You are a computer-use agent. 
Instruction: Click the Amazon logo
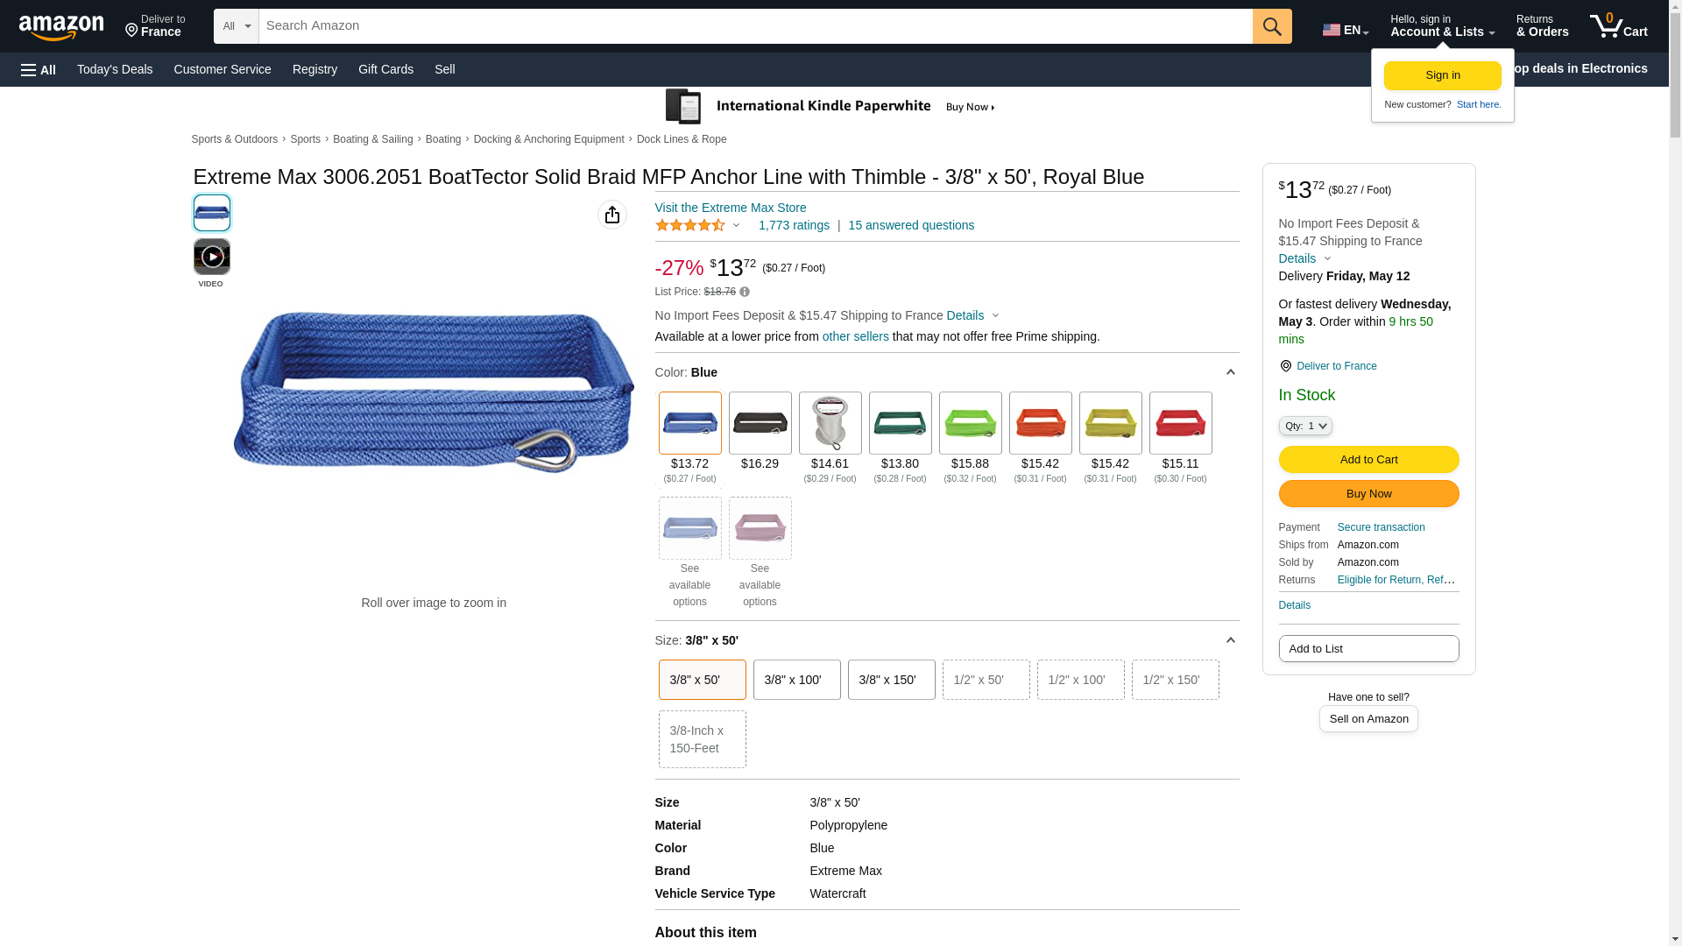pos(61,27)
